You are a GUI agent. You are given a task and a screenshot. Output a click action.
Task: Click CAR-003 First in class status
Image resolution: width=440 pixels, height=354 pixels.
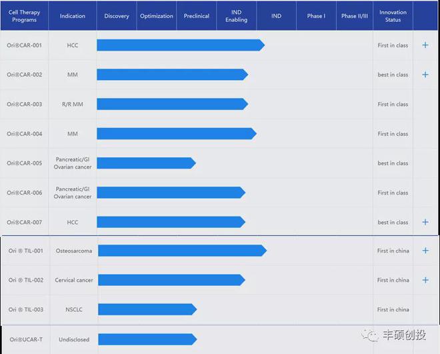tap(393, 104)
